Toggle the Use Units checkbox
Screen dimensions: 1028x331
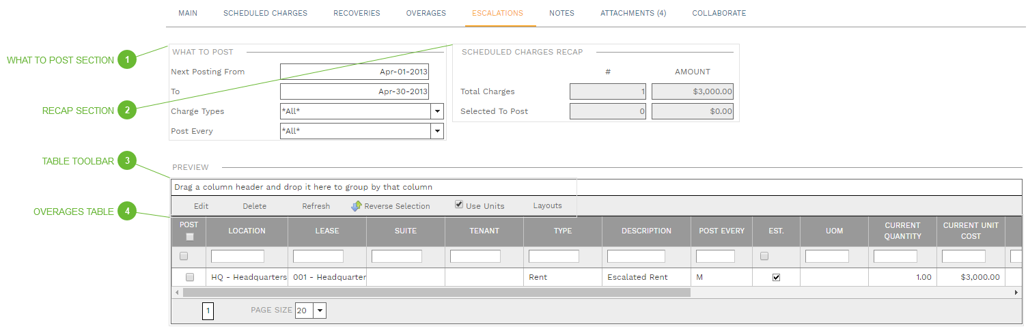(459, 204)
